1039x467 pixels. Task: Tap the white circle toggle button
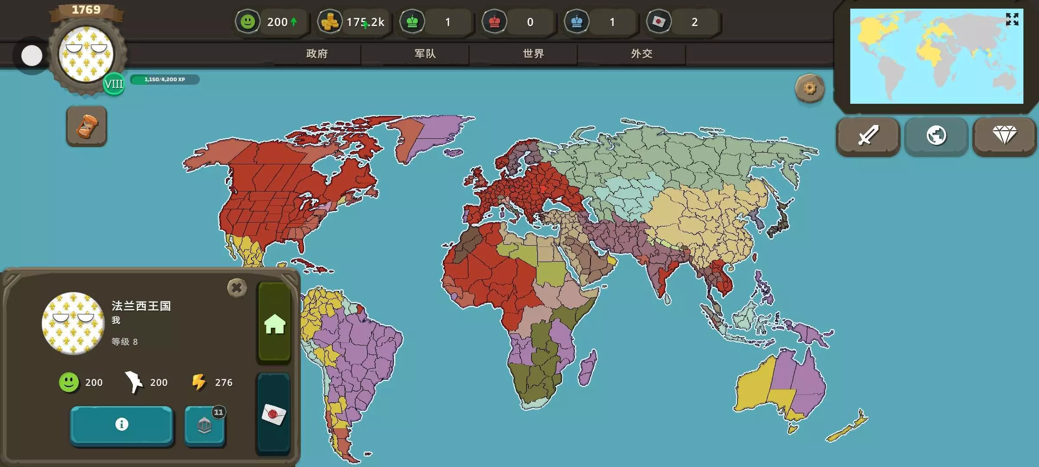click(32, 56)
